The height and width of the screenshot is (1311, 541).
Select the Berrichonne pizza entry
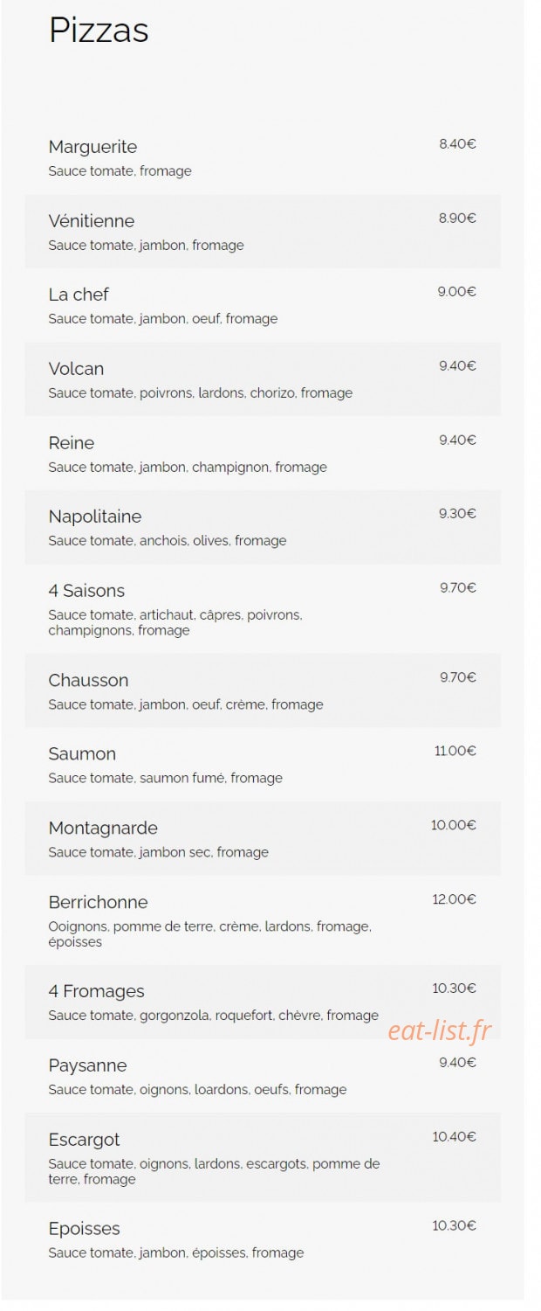pyautogui.click(x=263, y=920)
